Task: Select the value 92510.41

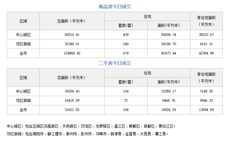Action: tap(72, 35)
